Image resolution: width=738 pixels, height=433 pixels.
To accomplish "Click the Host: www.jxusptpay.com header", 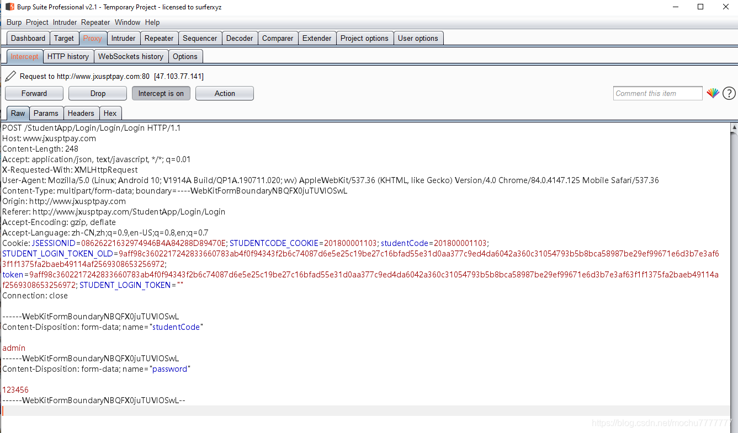I will 49,138.
